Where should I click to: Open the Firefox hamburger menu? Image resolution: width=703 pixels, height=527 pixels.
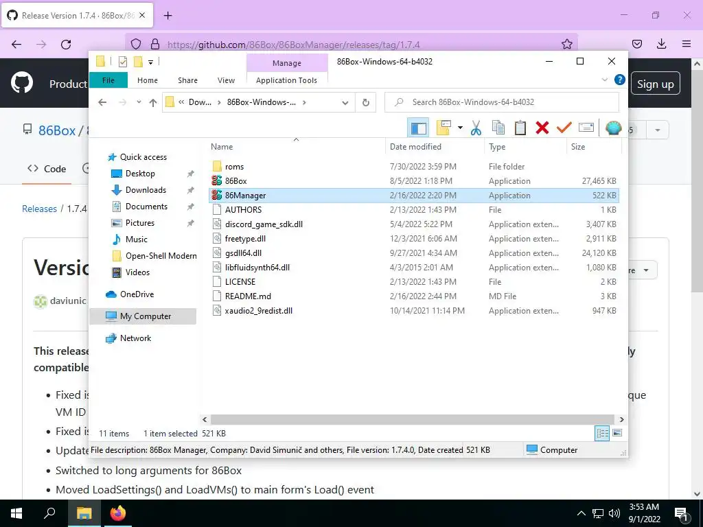click(x=687, y=44)
